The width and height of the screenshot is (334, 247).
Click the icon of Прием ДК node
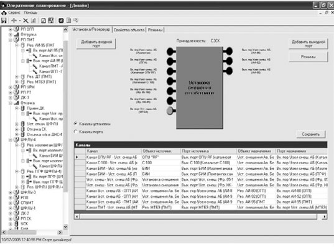23,108
